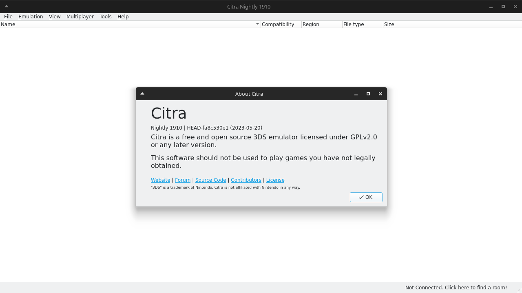Open the Help menu
The image size is (522, 293).
pyautogui.click(x=123, y=17)
